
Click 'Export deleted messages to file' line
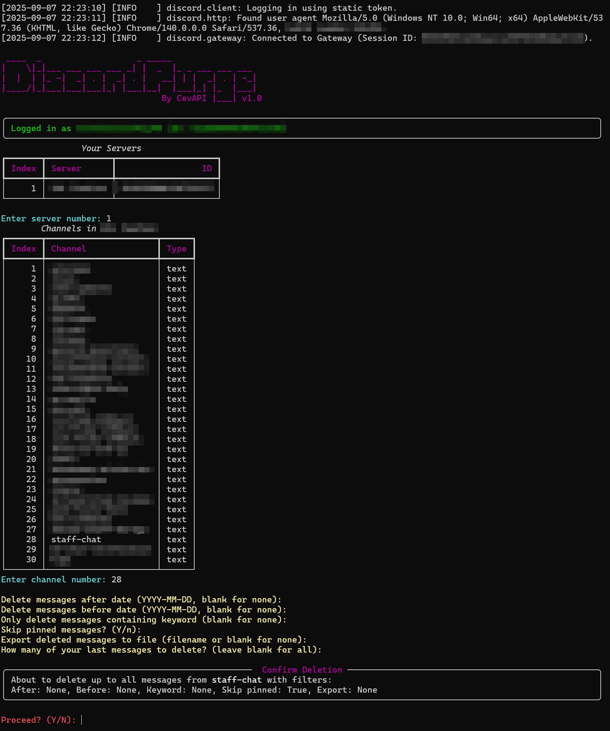tap(154, 640)
